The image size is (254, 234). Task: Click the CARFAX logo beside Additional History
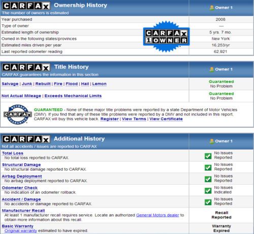pos(26,139)
